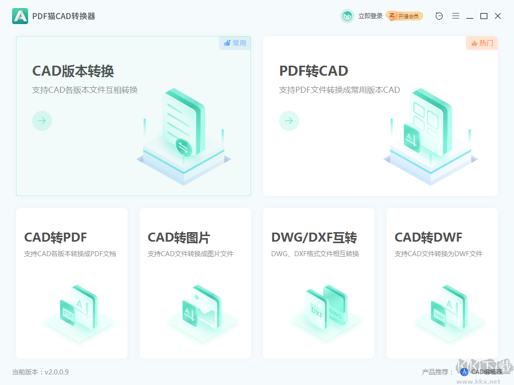Image resolution: width=514 pixels, height=385 pixels.
Task: Click the 热门 flame badge
Action: 482,43
